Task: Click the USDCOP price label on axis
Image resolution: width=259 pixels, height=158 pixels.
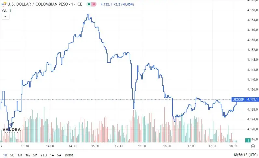Action: [x=238, y=100]
